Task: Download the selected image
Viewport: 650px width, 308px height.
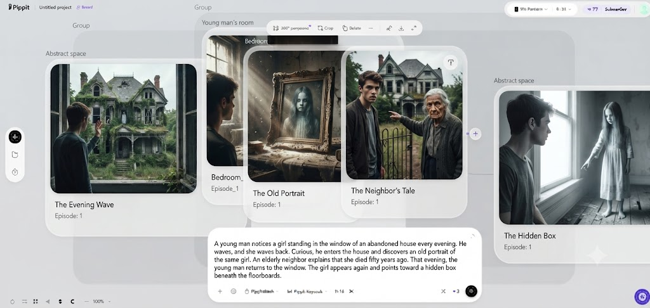Action: (401, 28)
